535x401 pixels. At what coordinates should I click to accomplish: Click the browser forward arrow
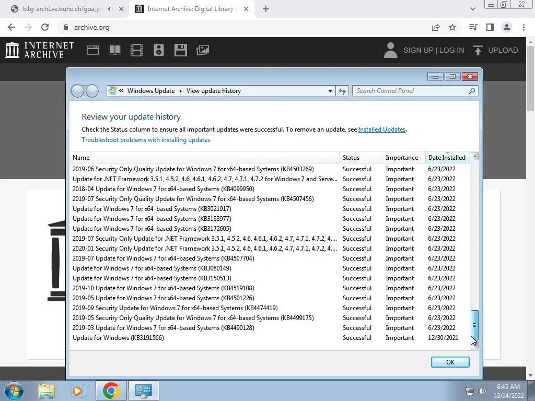click(x=28, y=27)
